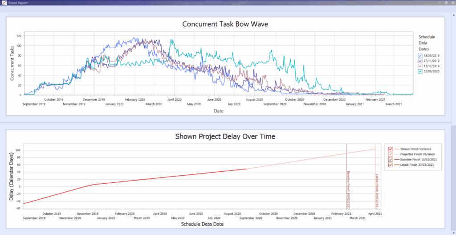
Task: Uncheck the 14/08/2019 schedule data date
Action: [420, 55]
